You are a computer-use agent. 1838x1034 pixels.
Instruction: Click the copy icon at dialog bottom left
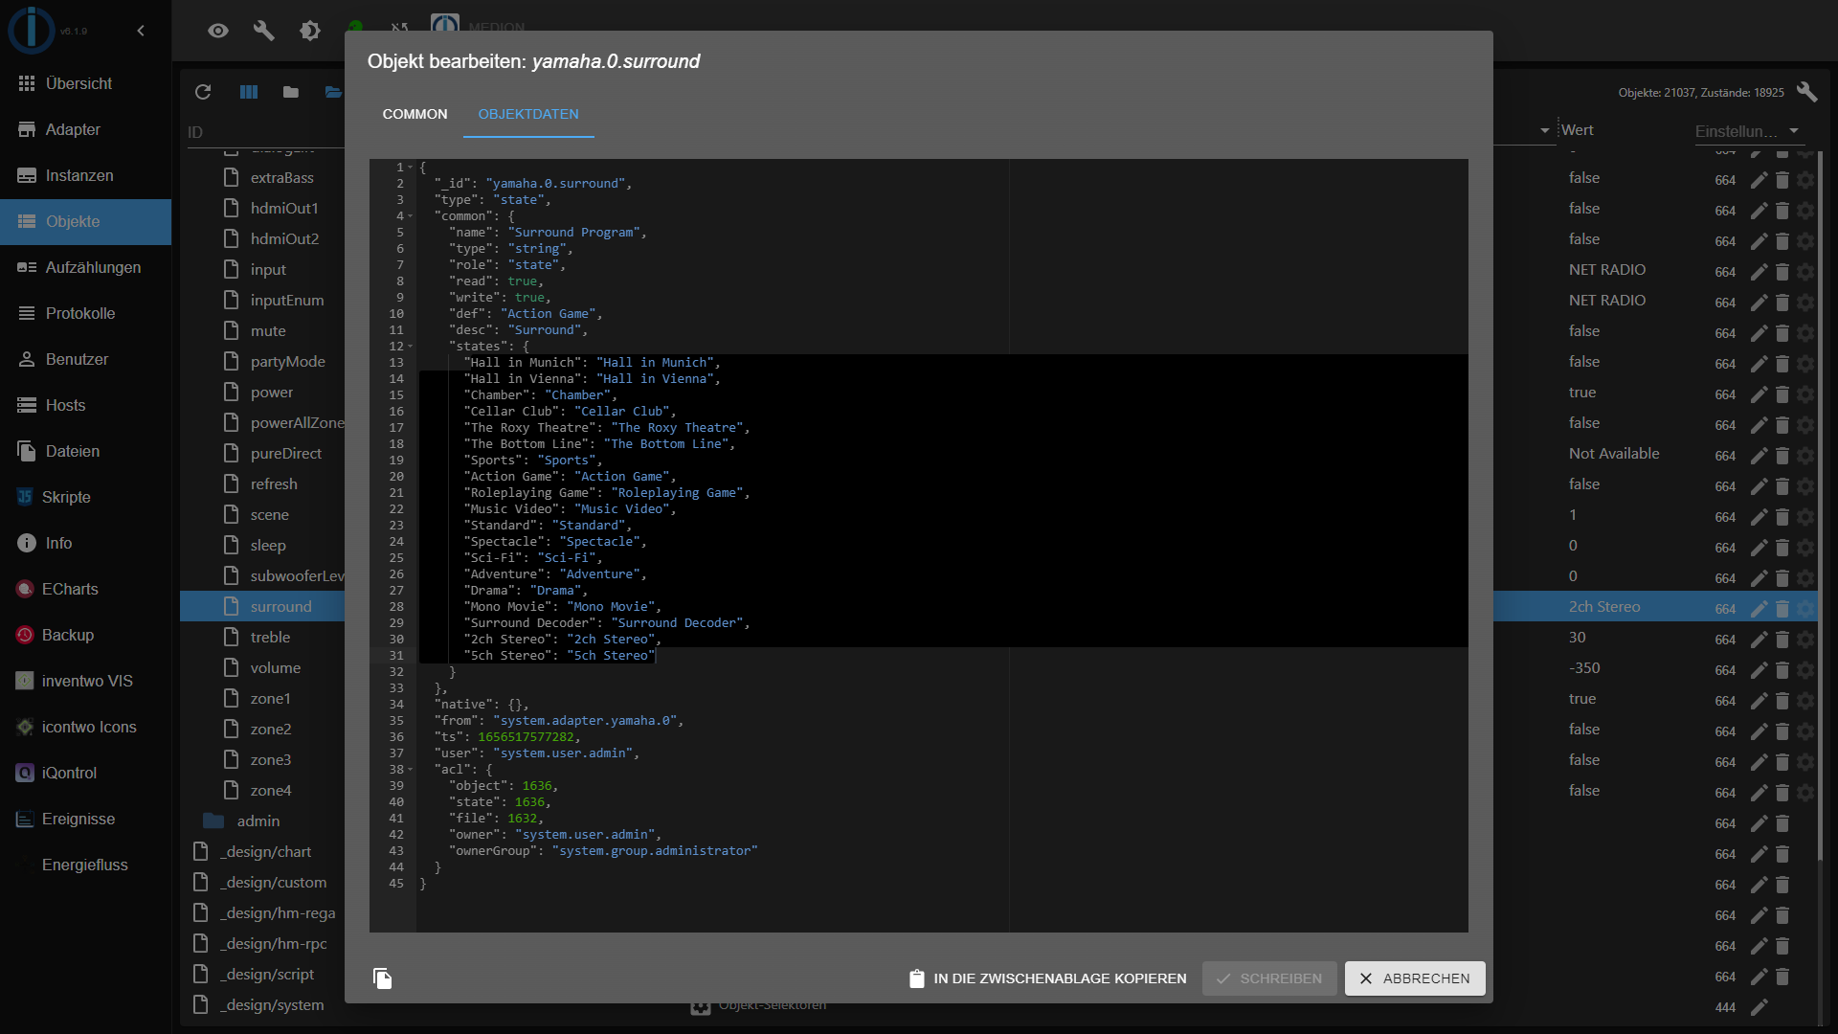coord(382,978)
